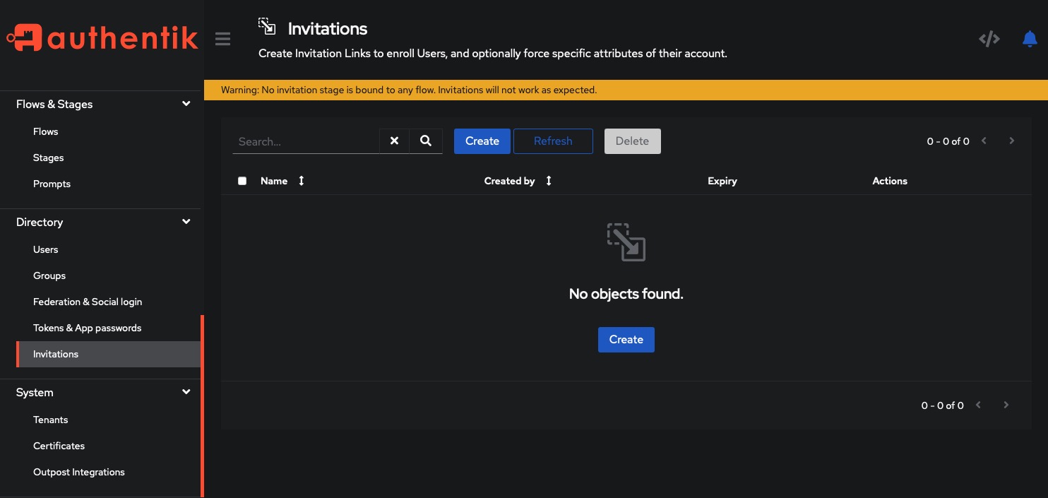The image size is (1048, 498).
Task: Collapse the Directory section
Action: tap(186, 221)
